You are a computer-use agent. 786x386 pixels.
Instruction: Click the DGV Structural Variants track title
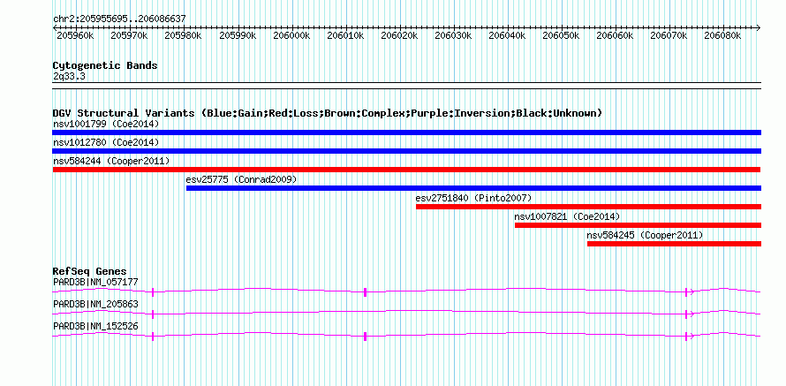point(328,113)
